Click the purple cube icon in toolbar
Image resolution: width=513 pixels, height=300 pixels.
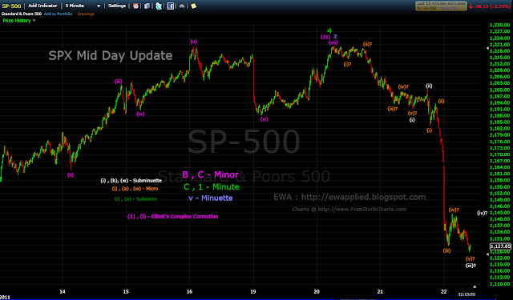tap(147, 6)
